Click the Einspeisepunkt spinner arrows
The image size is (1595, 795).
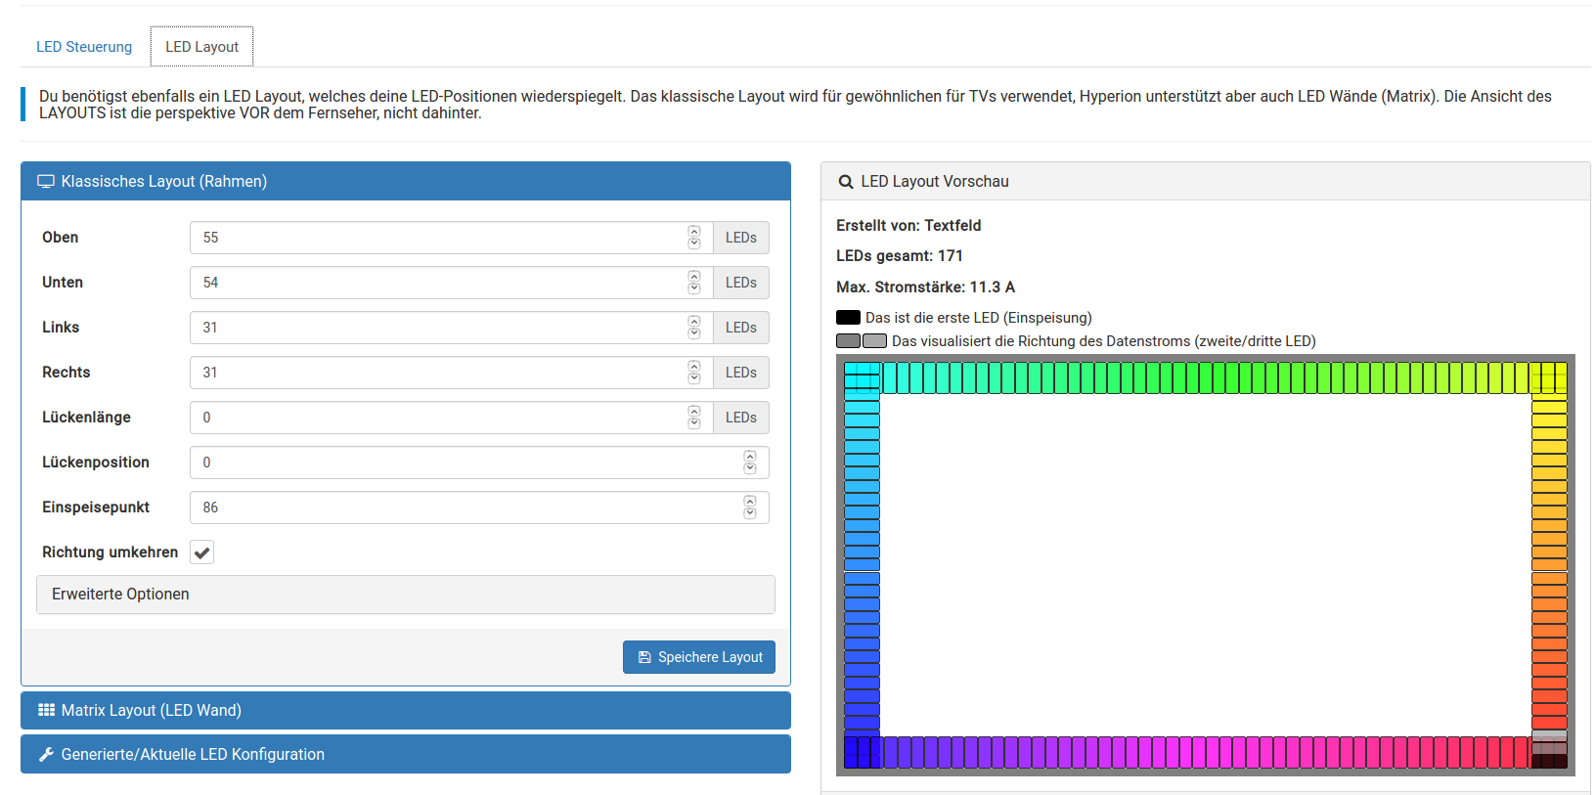[750, 508]
